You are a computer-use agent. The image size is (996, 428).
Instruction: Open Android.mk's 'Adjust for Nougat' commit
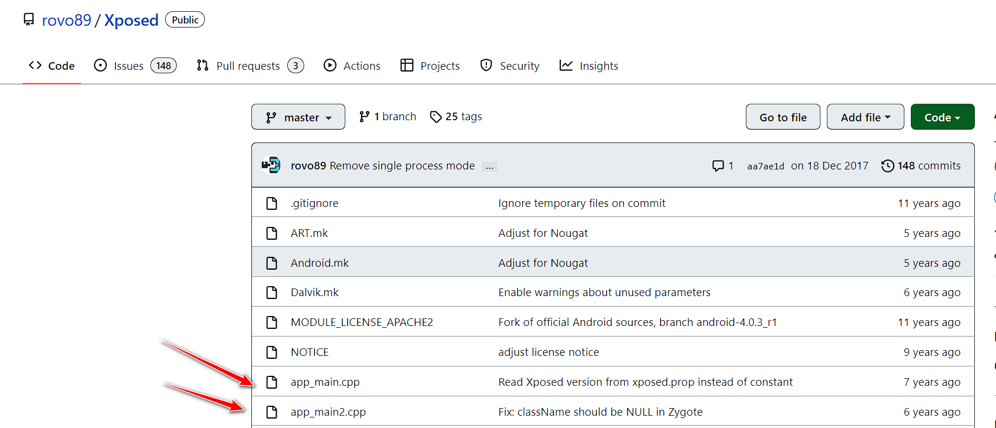(543, 263)
